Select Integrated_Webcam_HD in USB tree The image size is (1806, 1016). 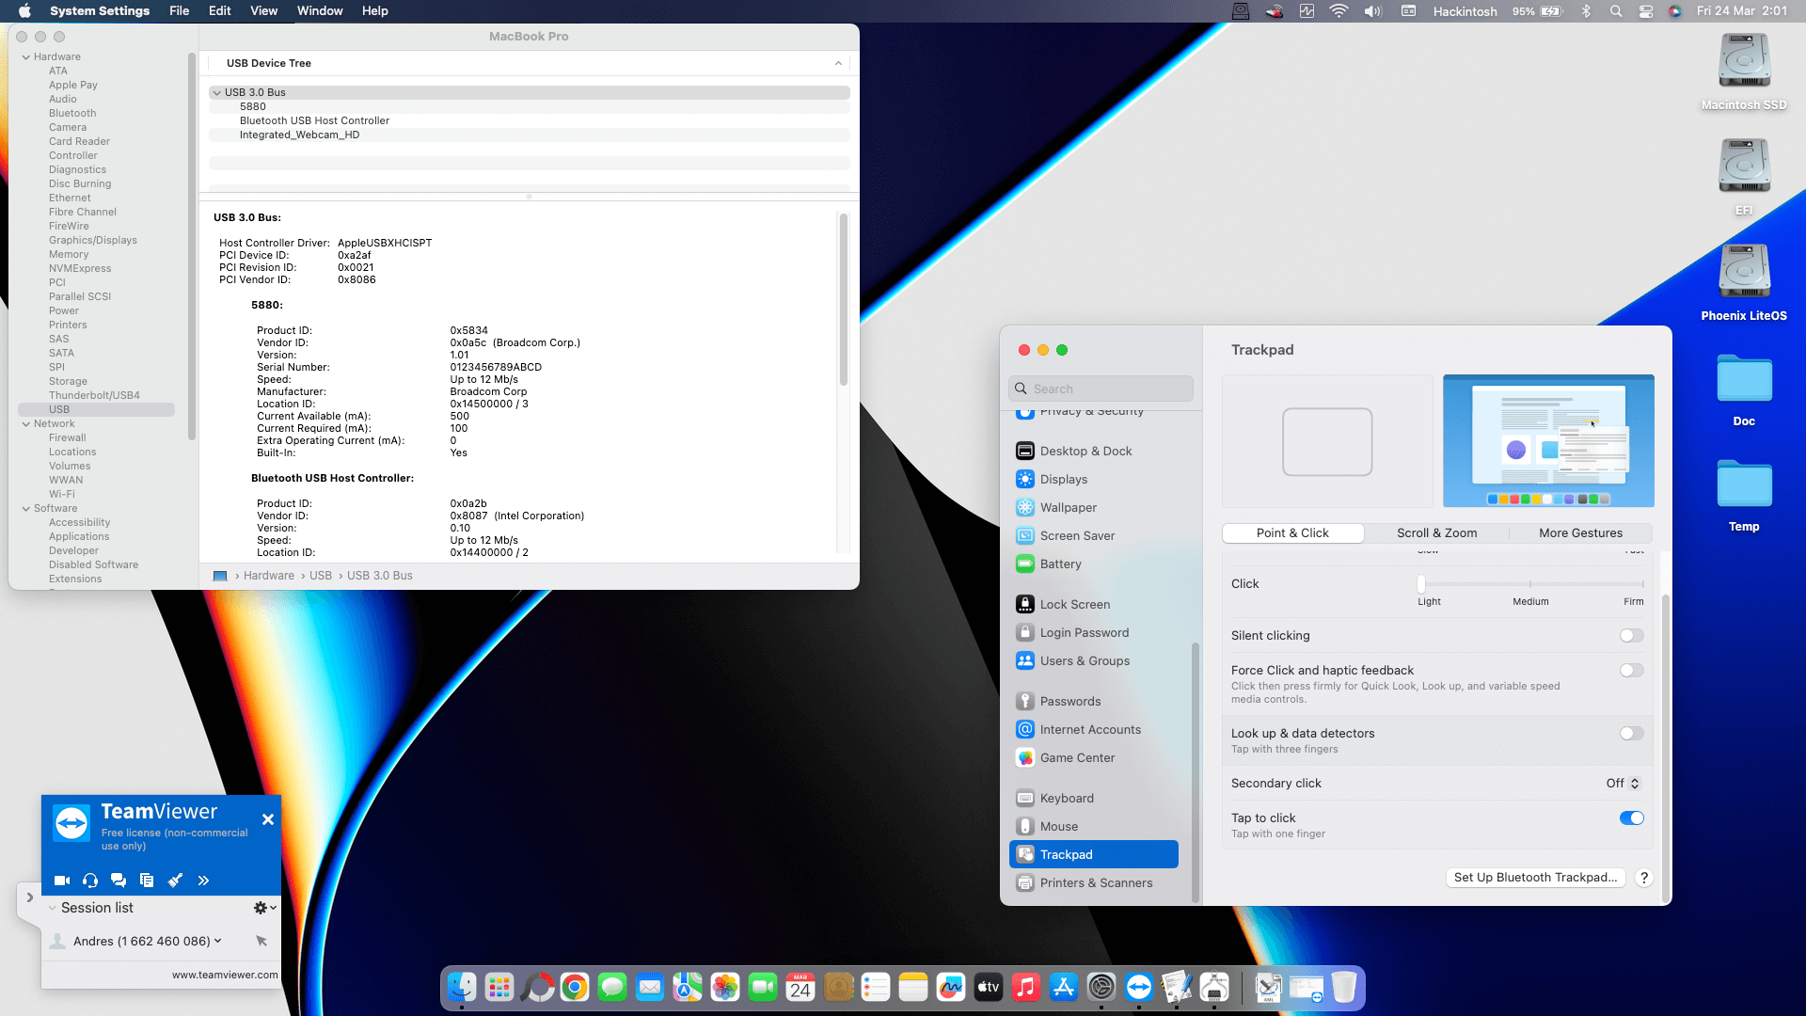click(x=529, y=135)
